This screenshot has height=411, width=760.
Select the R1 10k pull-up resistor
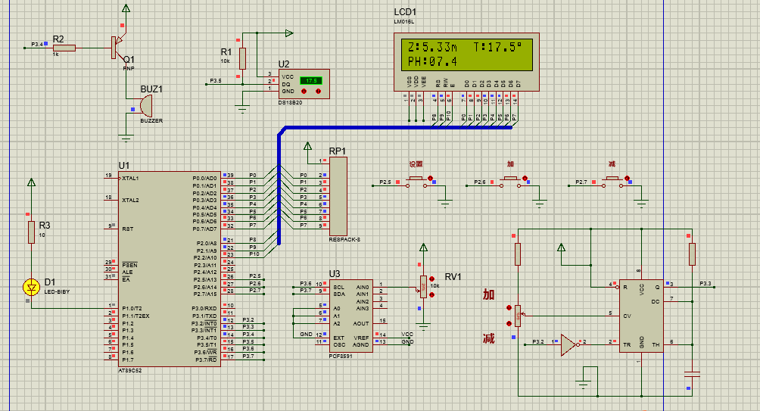[x=242, y=58]
